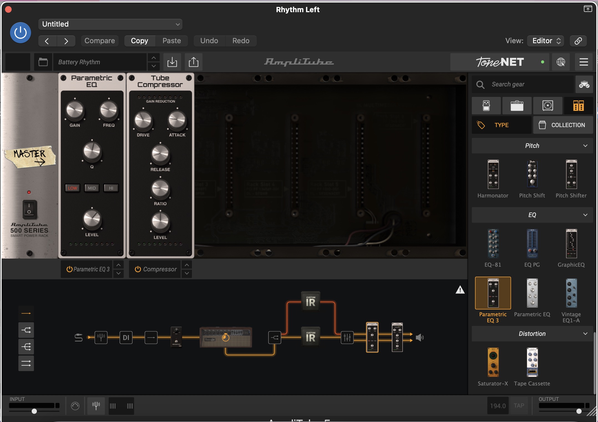Select the Pitch Shifter rack unit

pos(571,179)
